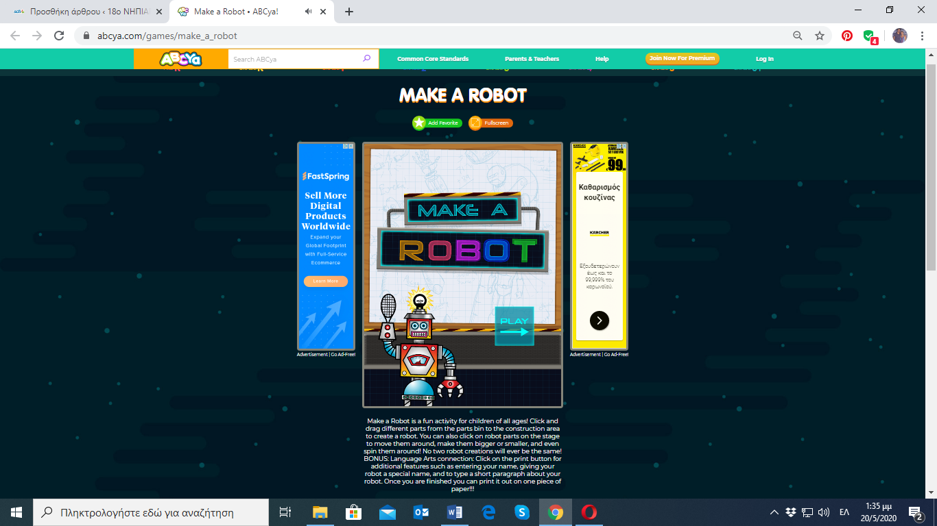This screenshot has width=937, height=526.
Task: Open Microsoft Word from the taskbar
Action: tap(455, 512)
